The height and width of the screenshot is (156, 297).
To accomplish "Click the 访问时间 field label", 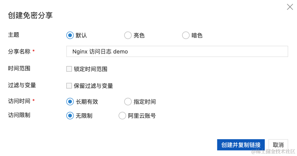I will 19,101.
